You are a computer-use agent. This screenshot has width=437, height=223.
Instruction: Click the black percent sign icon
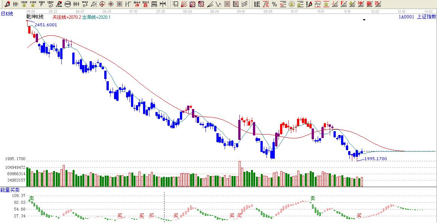click(x=274, y=4)
